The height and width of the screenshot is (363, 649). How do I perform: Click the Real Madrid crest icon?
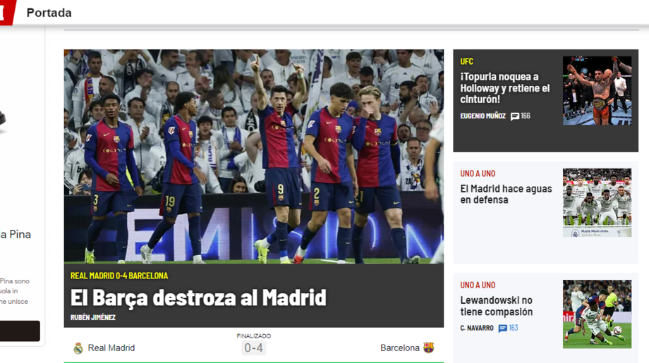pos(78,348)
